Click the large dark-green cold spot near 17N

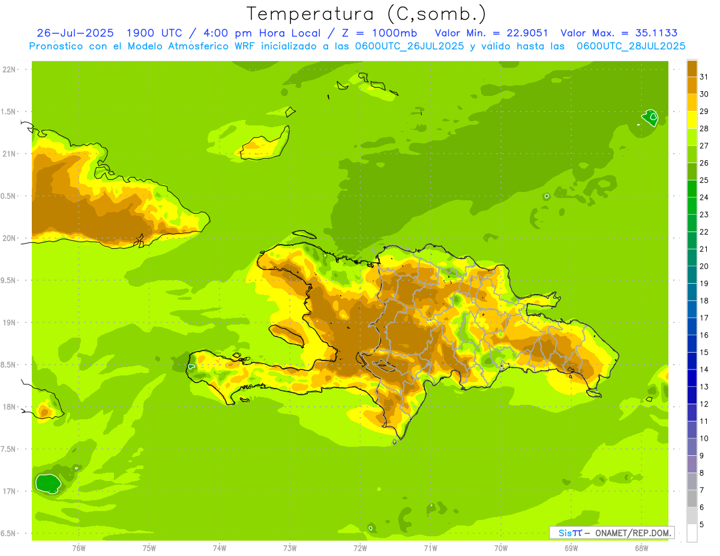(48, 483)
